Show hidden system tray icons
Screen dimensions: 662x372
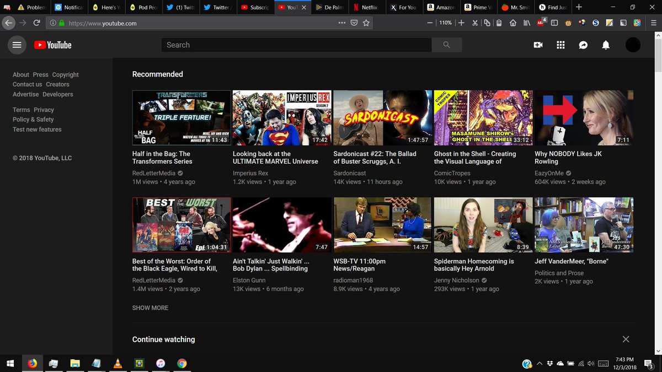[540, 363]
